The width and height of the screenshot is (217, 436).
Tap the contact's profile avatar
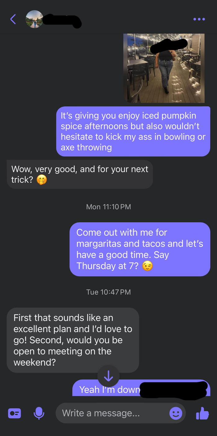(34, 19)
